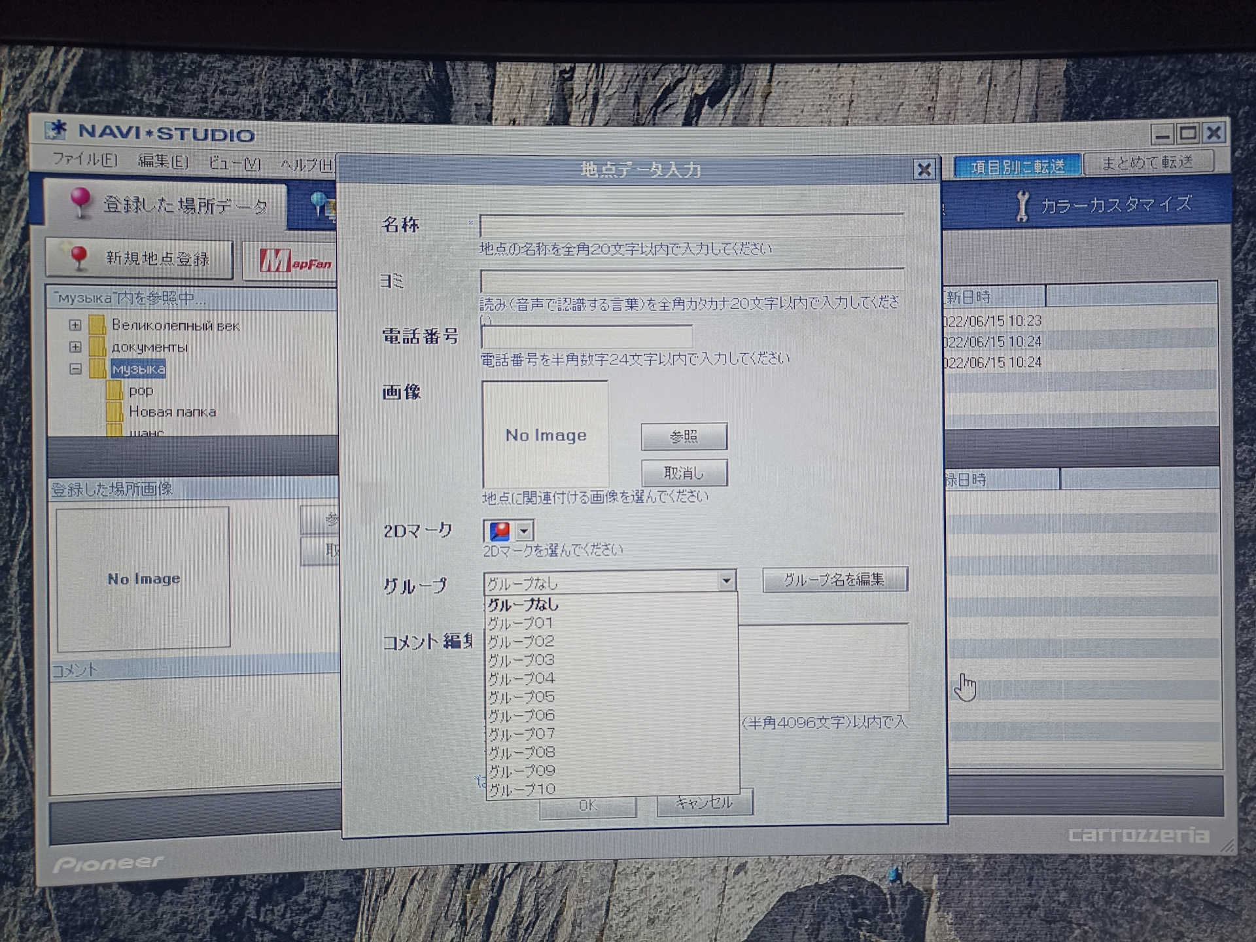The height and width of the screenshot is (942, 1256).
Task: Click the OK button in the dialog
Action: pos(587,805)
